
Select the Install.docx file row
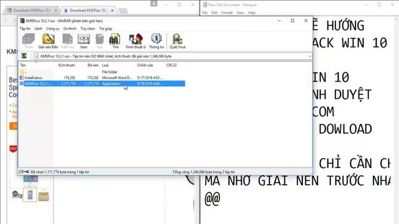click(x=102, y=78)
